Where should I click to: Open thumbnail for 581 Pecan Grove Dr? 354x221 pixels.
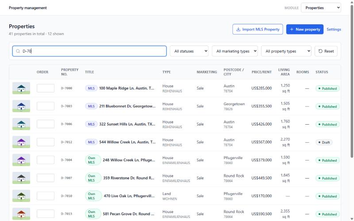coord(21,214)
